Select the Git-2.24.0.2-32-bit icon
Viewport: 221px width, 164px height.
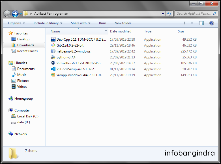(53, 45)
